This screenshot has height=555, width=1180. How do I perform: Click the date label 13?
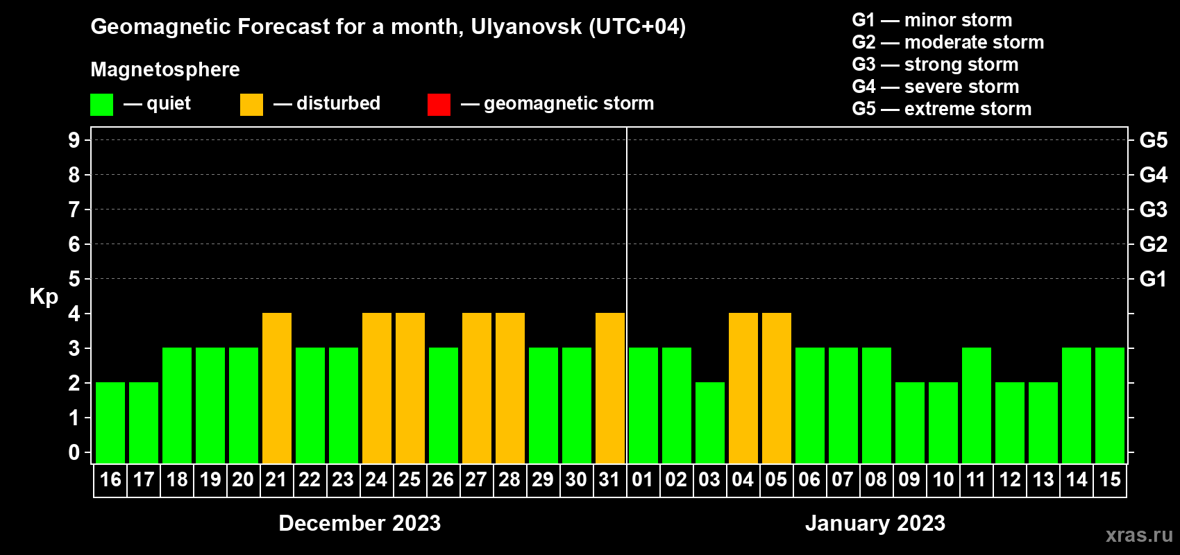coord(1043,479)
